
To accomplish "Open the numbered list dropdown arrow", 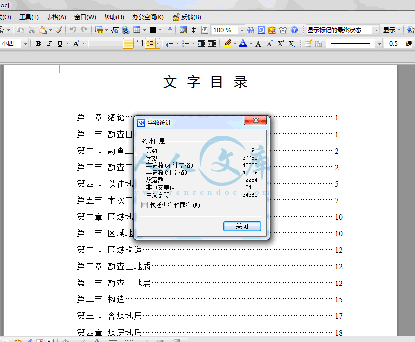I will click(x=177, y=44).
